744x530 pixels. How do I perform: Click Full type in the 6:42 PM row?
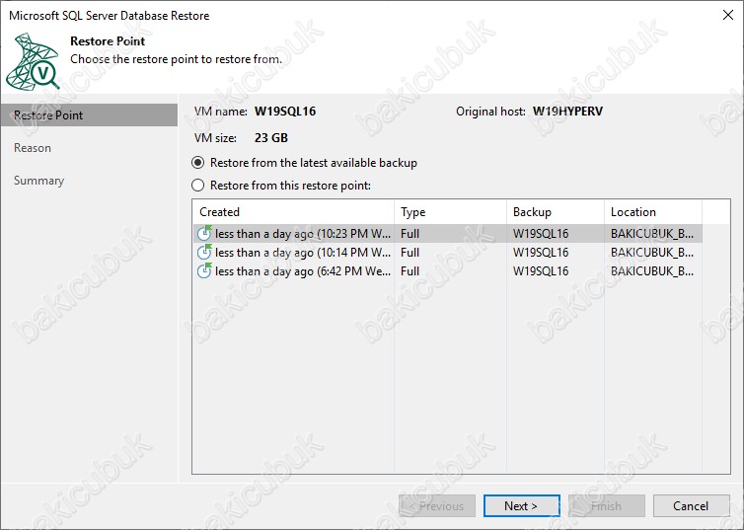409,271
